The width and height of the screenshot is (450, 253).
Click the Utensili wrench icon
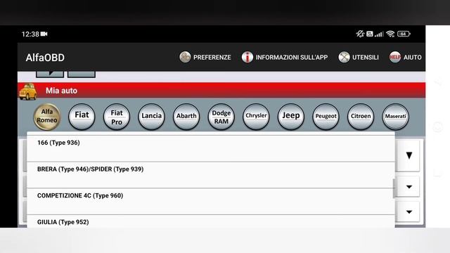(344, 57)
